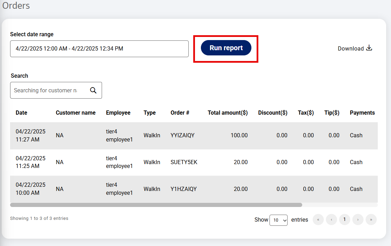
Task: Sort by Customer name column header
Action: [76, 113]
